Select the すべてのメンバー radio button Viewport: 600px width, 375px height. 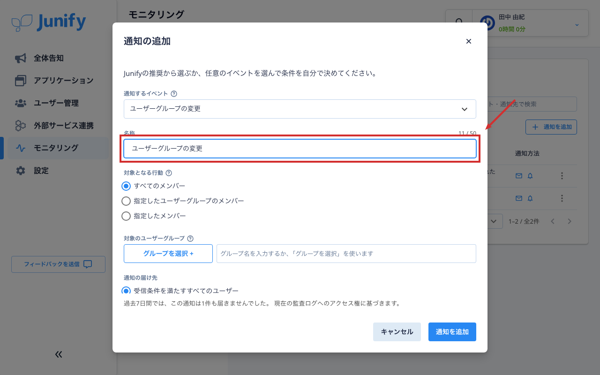126,186
